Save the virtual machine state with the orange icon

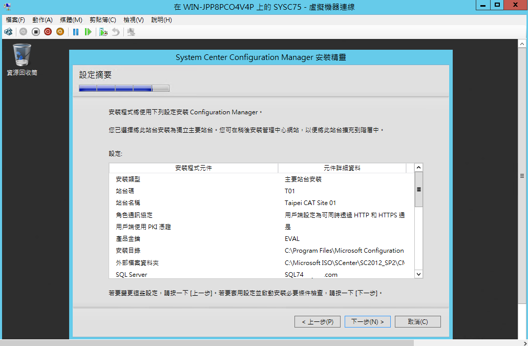coord(60,32)
